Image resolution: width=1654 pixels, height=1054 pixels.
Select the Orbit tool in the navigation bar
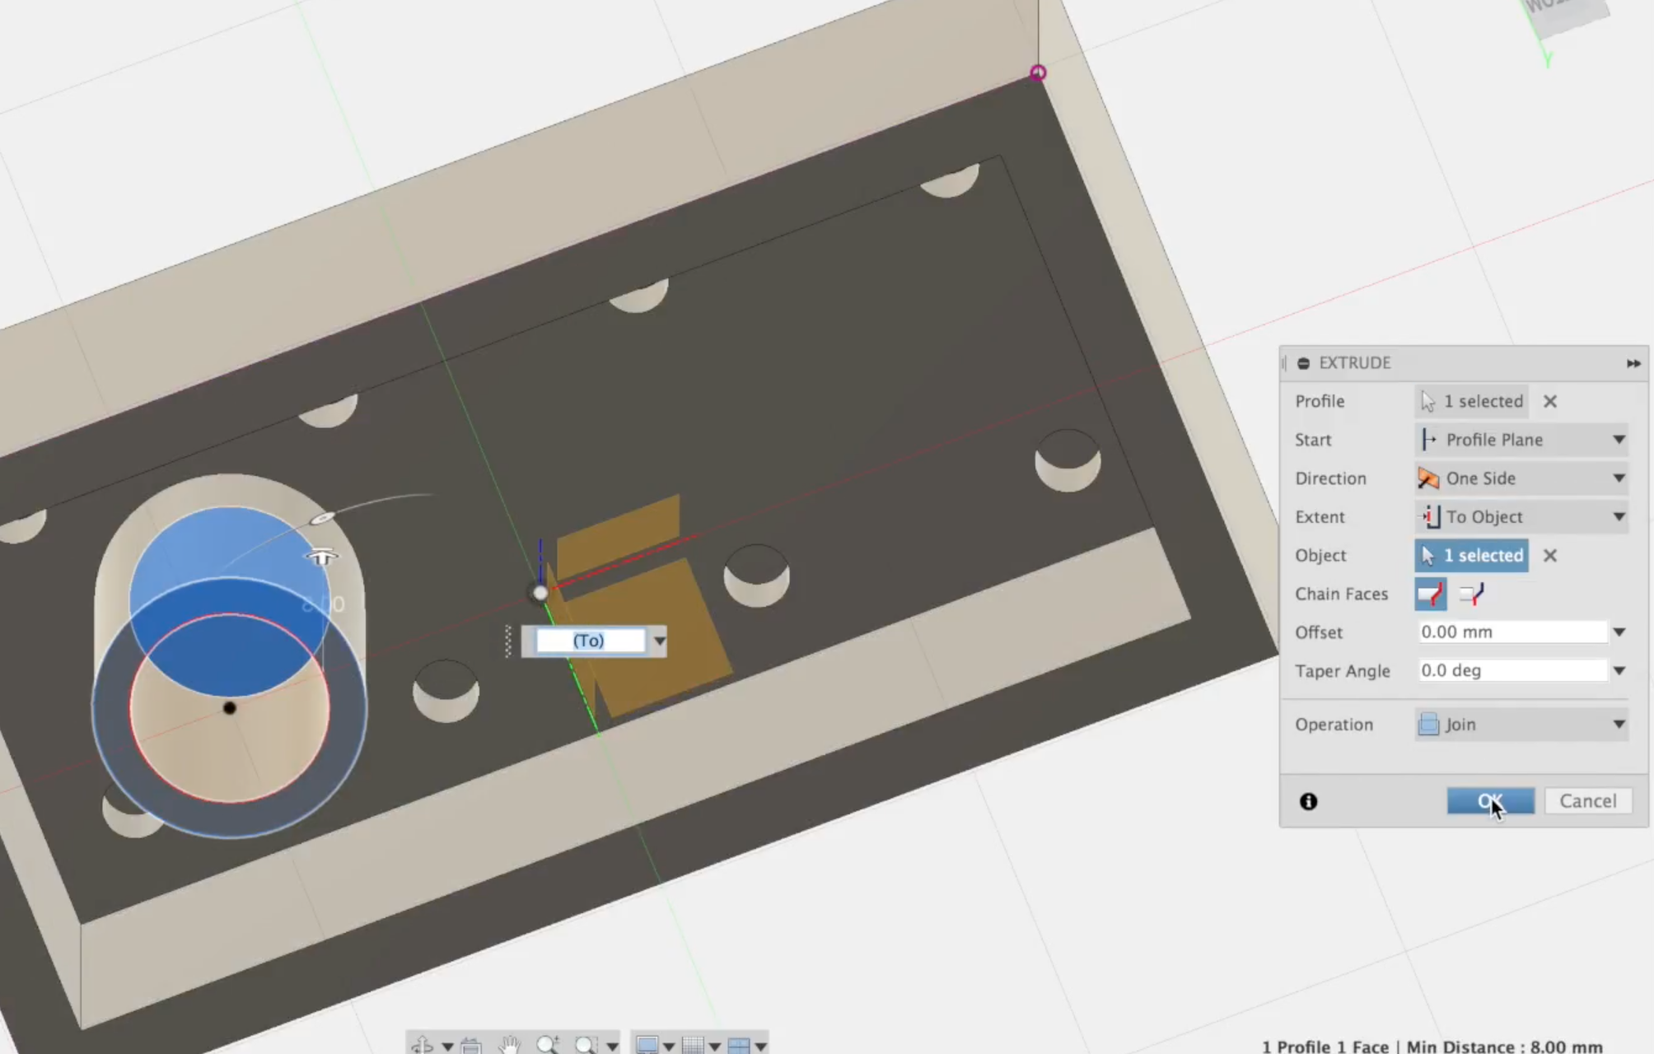click(x=422, y=1044)
